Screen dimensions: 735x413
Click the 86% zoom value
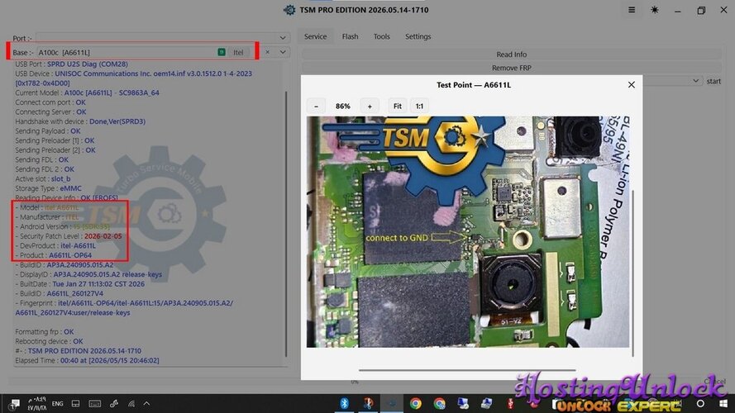pyautogui.click(x=342, y=107)
